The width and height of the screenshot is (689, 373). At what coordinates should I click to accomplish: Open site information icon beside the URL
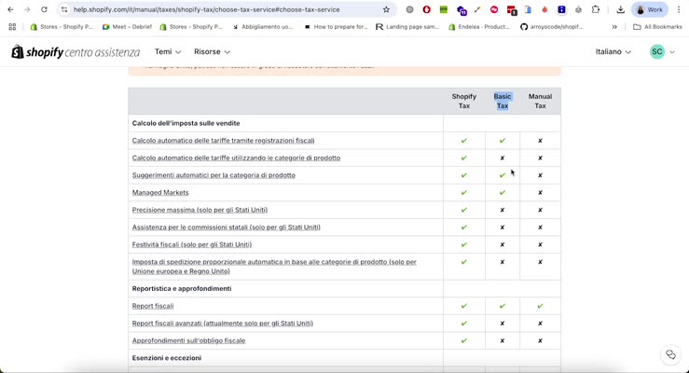64,9
